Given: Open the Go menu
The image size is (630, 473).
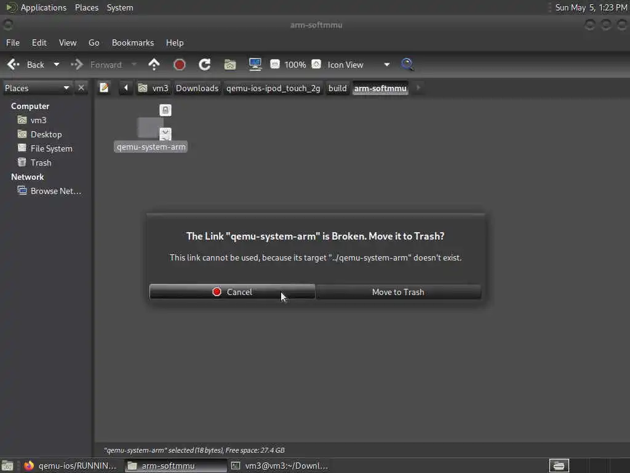Looking at the screenshot, I should coord(94,42).
